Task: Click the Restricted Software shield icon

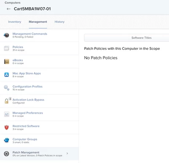Action: pyautogui.click(x=6, y=128)
